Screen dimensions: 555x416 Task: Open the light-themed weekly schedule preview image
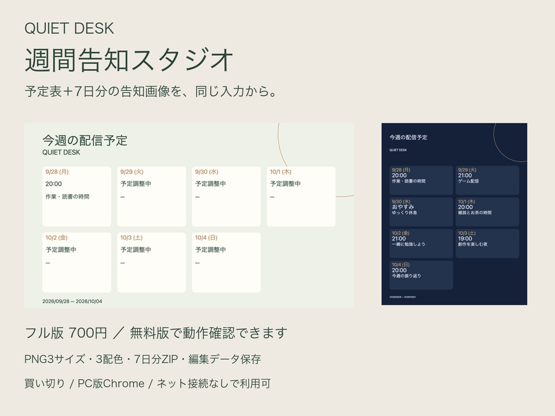pos(189,216)
